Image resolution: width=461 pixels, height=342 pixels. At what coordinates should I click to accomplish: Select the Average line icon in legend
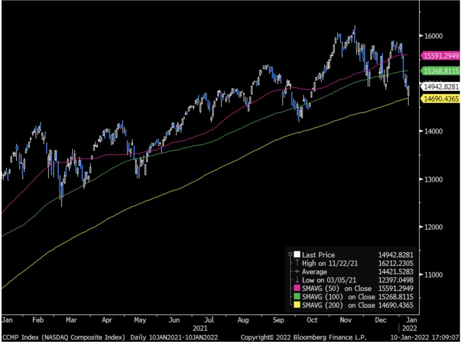point(297,272)
